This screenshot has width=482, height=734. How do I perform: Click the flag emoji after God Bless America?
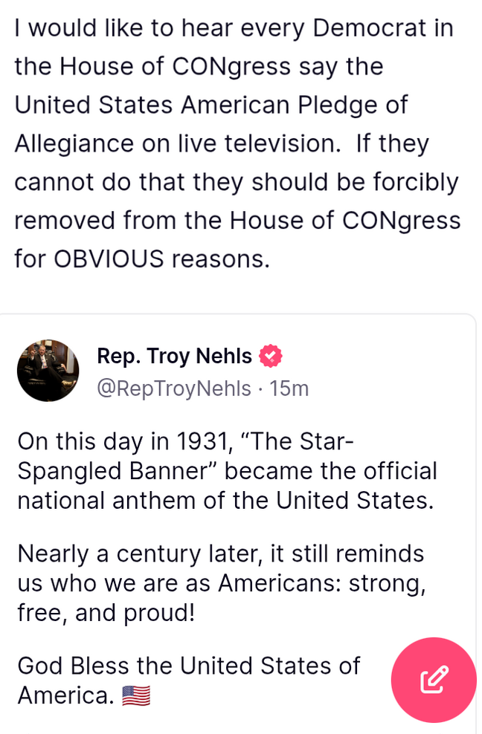[x=137, y=695]
